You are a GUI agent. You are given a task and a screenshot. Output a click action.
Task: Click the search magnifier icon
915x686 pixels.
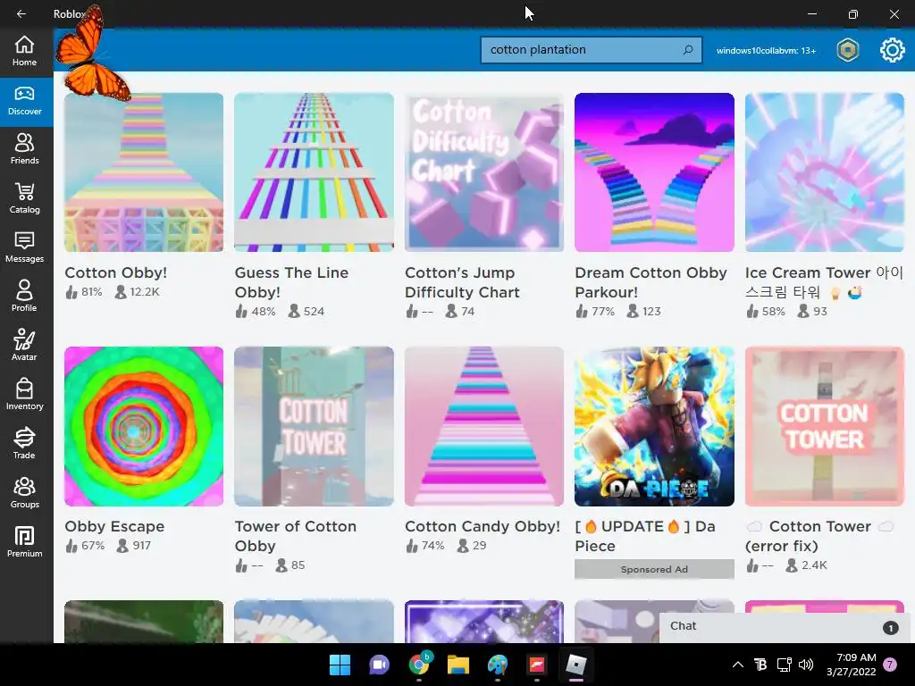688,50
